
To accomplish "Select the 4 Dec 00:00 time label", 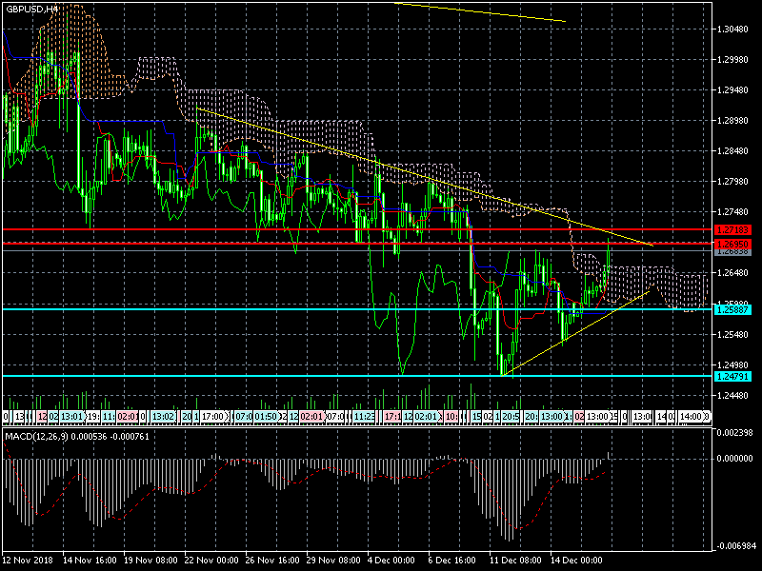I will point(391,561).
